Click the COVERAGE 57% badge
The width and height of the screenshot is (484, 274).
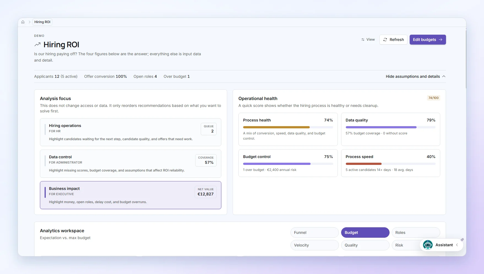206,160
